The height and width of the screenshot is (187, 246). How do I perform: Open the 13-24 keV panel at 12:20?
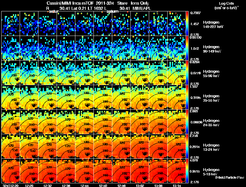pyautogui.click(x=10, y=146)
